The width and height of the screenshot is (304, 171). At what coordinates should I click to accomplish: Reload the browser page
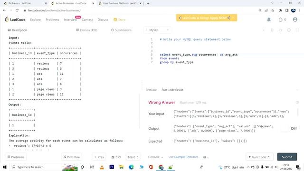tap(17, 10)
